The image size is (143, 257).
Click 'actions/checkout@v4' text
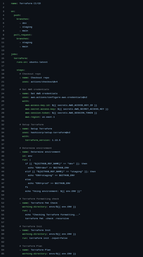44,82
